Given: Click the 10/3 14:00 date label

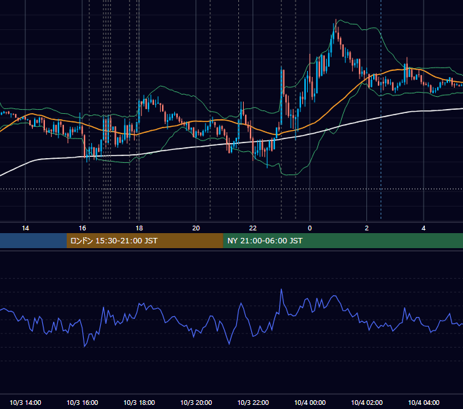Looking at the screenshot, I should pos(25,402).
